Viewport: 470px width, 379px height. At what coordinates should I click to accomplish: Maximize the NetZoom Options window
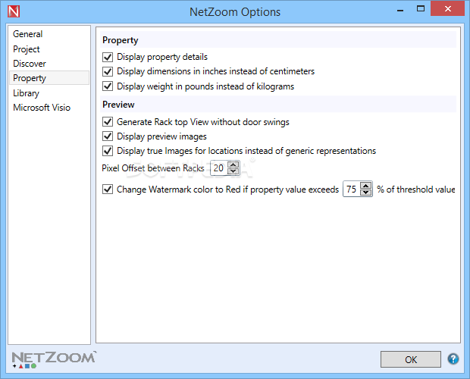[x=421, y=9]
